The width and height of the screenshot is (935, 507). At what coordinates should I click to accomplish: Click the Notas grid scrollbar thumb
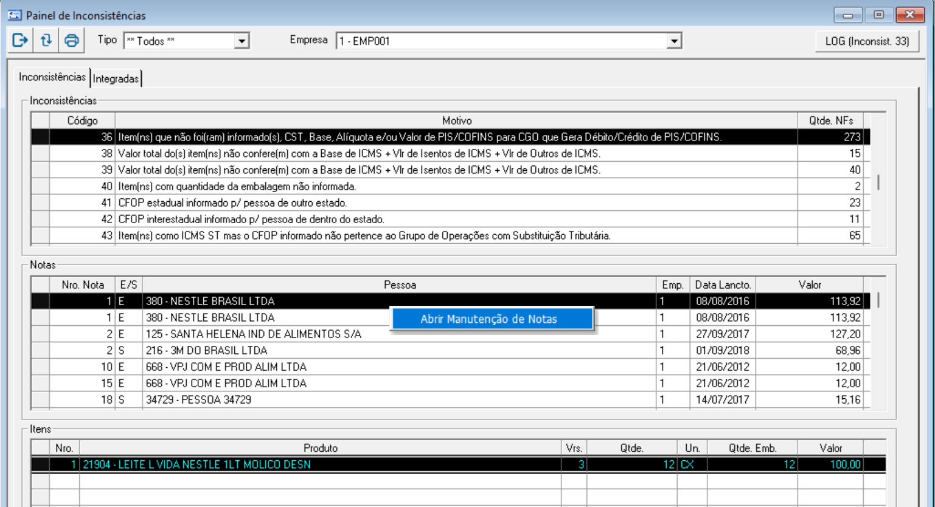pos(878,299)
